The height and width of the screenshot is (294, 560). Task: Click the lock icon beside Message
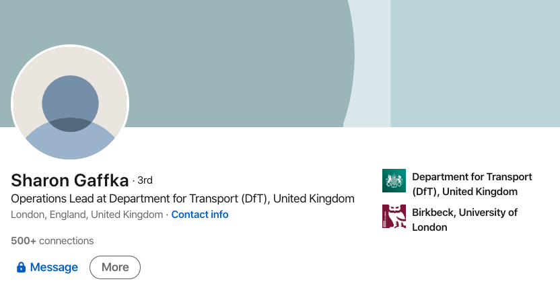[21, 267]
